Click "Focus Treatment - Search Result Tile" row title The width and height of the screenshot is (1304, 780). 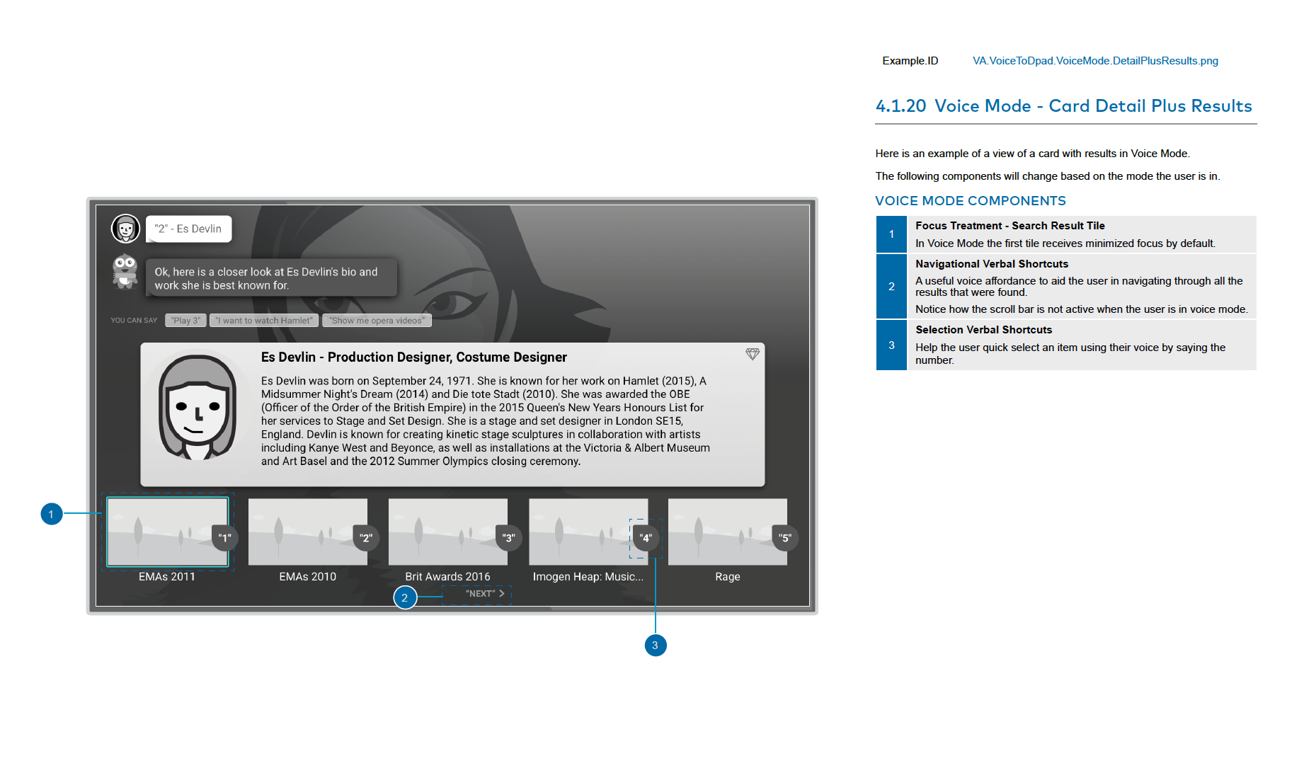point(1010,226)
